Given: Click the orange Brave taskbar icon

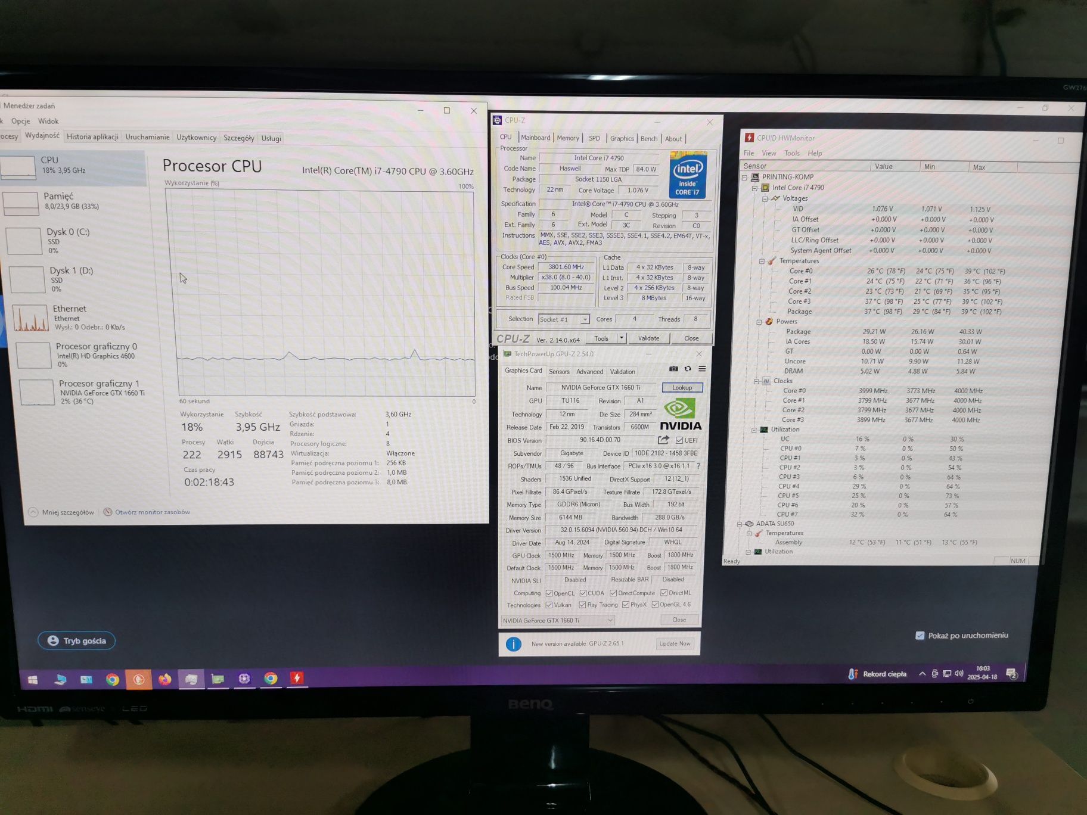Looking at the screenshot, I should 138,680.
